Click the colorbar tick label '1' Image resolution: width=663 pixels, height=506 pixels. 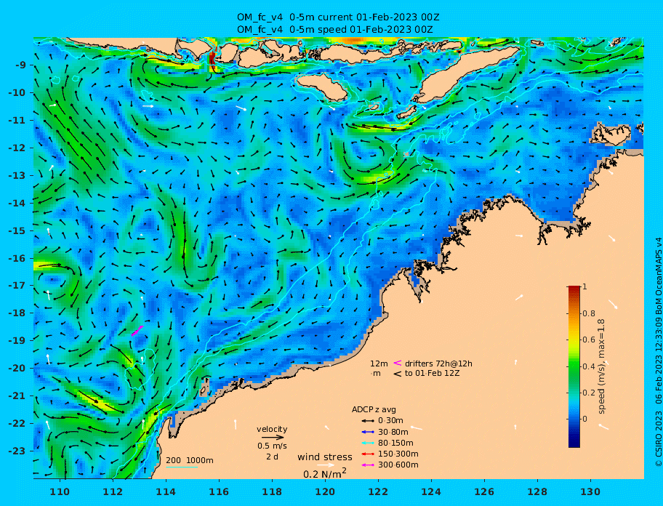(584, 286)
